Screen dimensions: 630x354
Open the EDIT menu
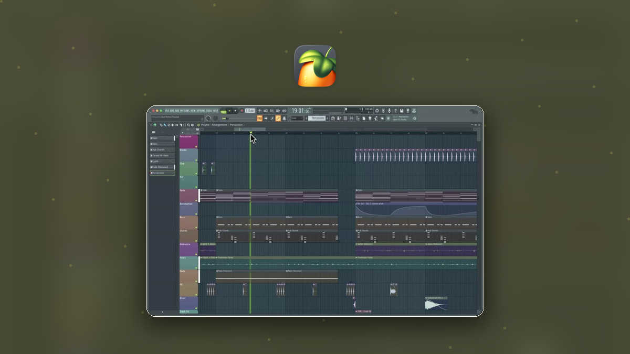click(172, 111)
